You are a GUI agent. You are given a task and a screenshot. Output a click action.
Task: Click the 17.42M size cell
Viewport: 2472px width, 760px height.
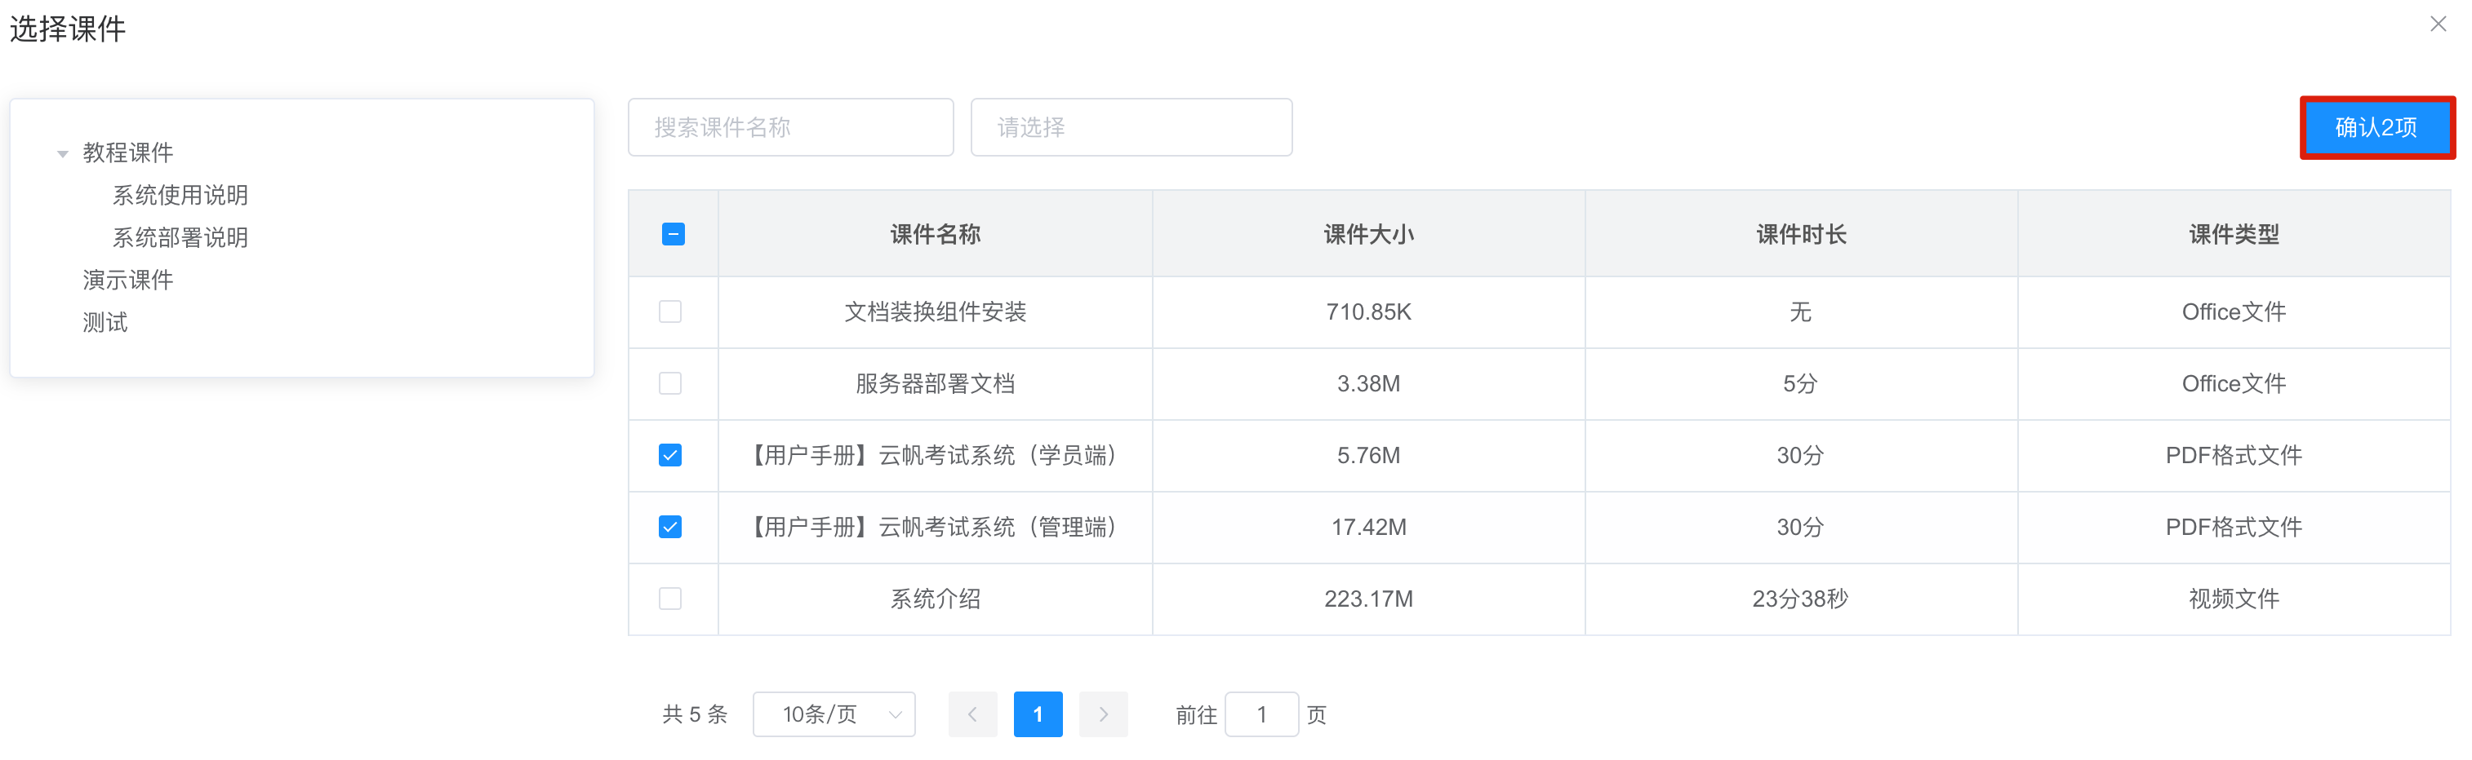pyautogui.click(x=1368, y=527)
